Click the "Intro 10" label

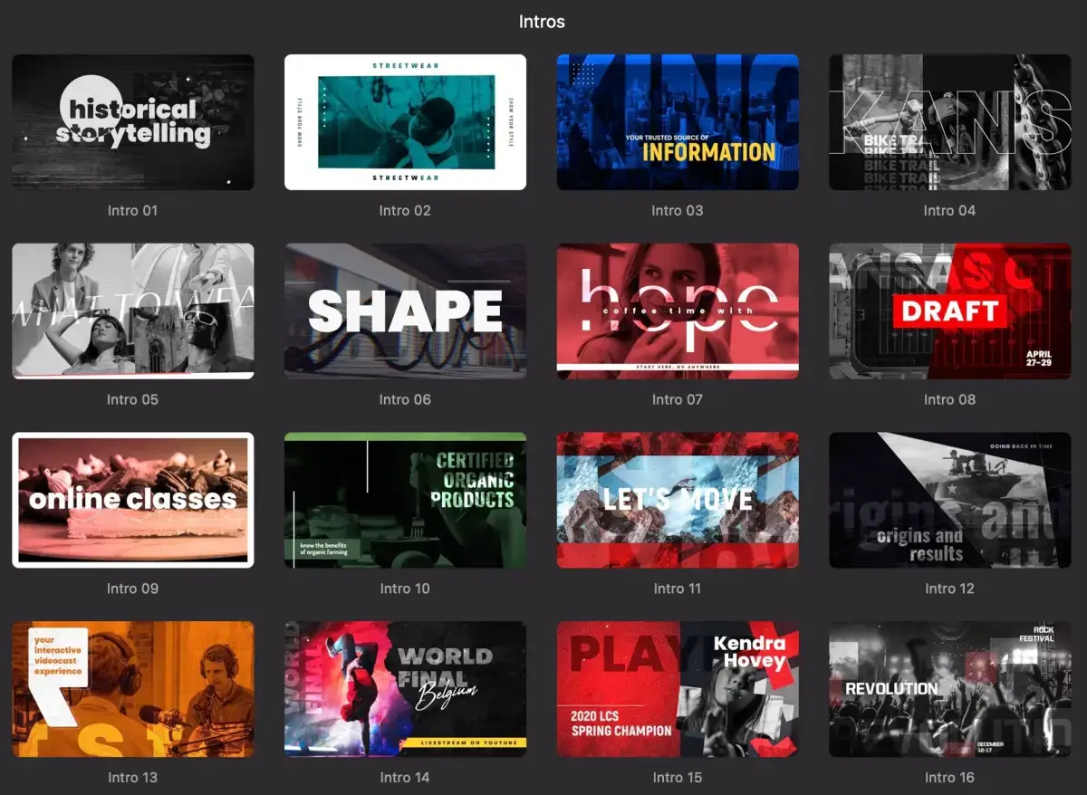[405, 589]
